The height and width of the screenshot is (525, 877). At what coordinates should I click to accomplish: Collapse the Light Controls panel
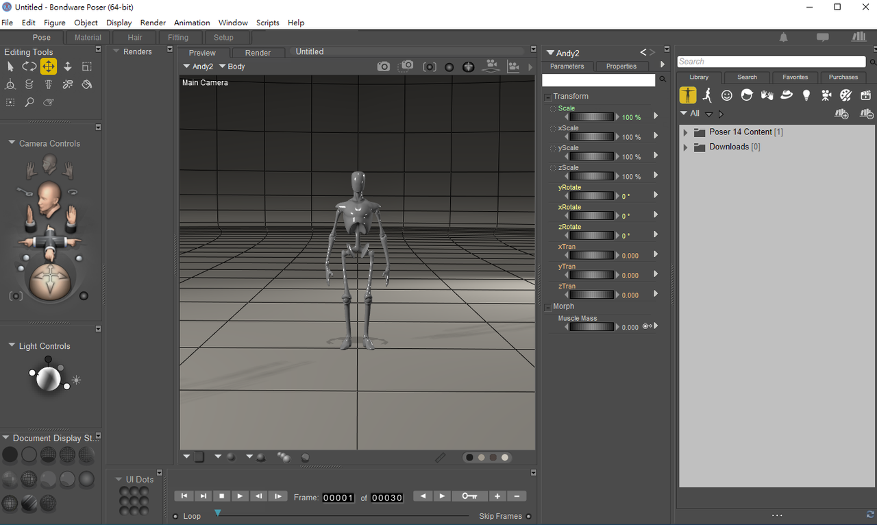(x=12, y=345)
